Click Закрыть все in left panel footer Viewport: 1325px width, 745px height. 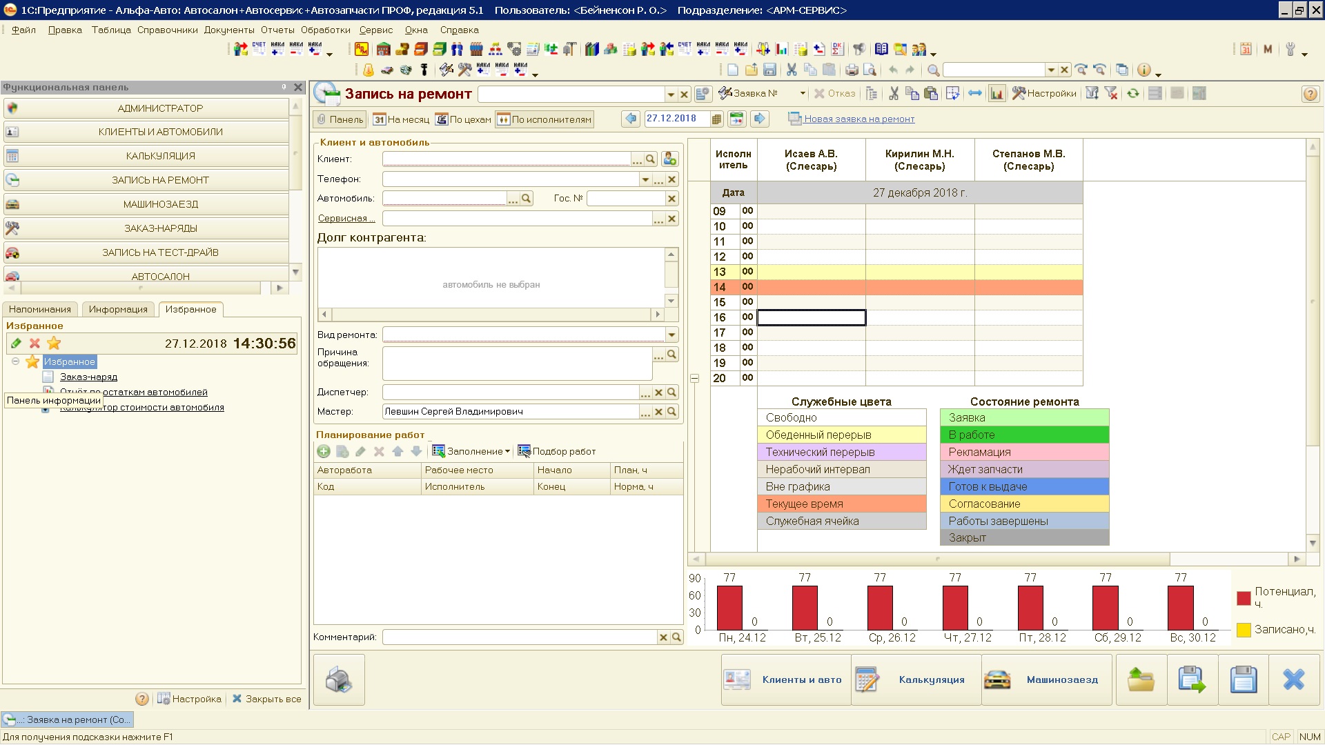pyautogui.click(x=266, y=699)
